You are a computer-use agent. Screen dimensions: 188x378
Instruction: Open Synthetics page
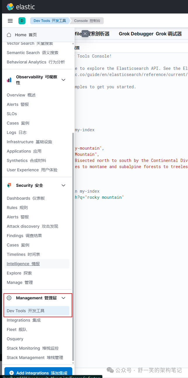click(26, 160)
